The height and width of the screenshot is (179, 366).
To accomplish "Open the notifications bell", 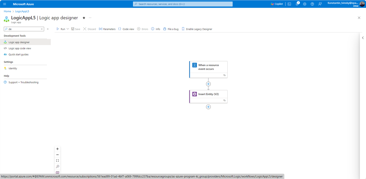I will pyautogui.click(x=297, y=4).
